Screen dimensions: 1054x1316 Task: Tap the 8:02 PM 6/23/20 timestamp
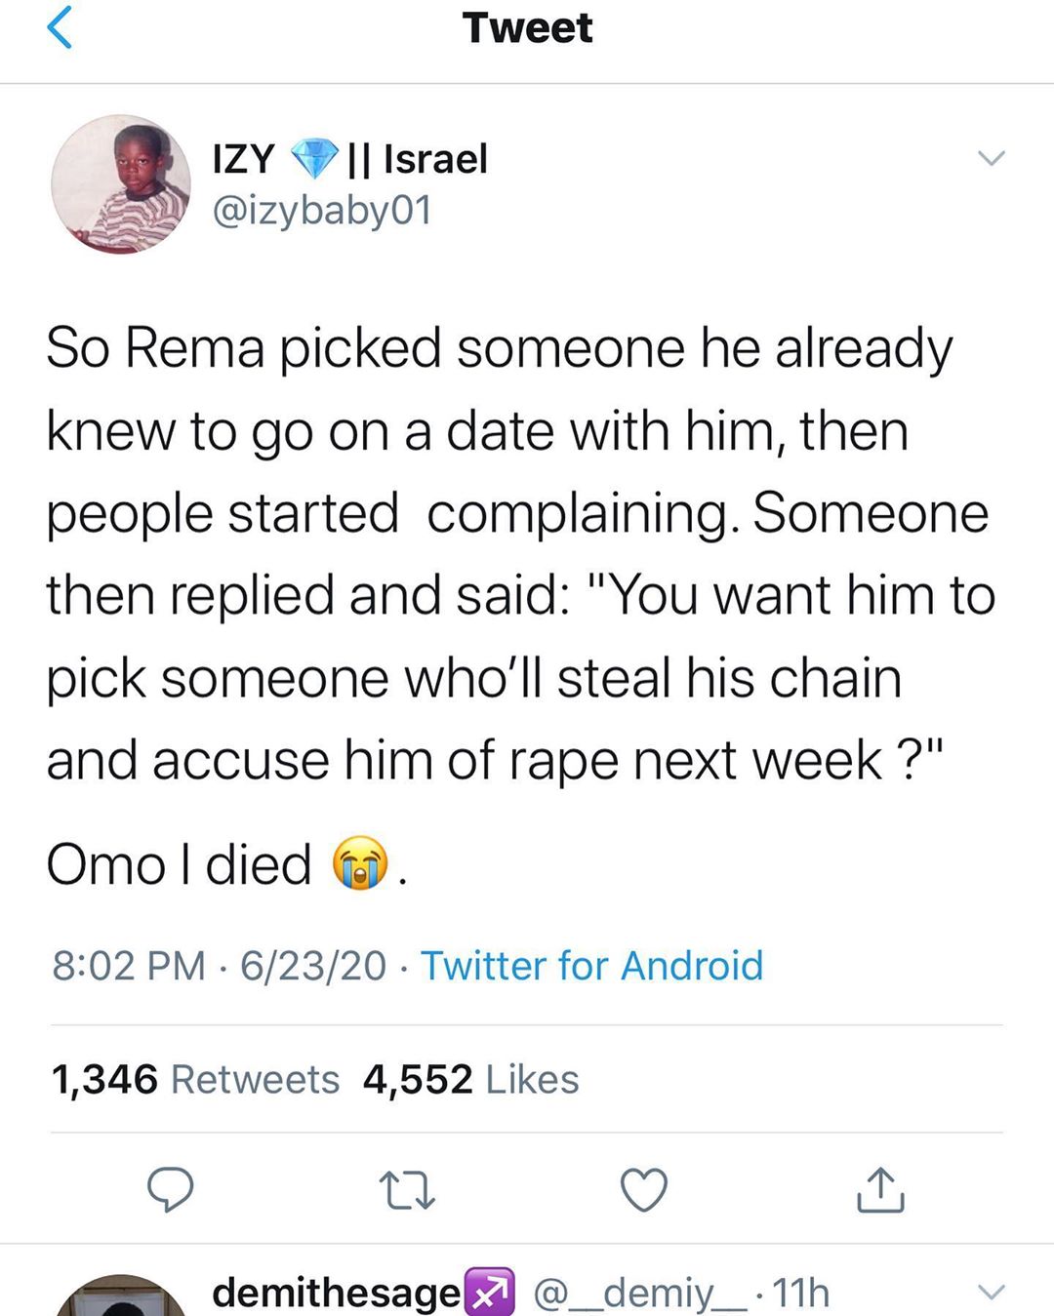pos(220,966)
